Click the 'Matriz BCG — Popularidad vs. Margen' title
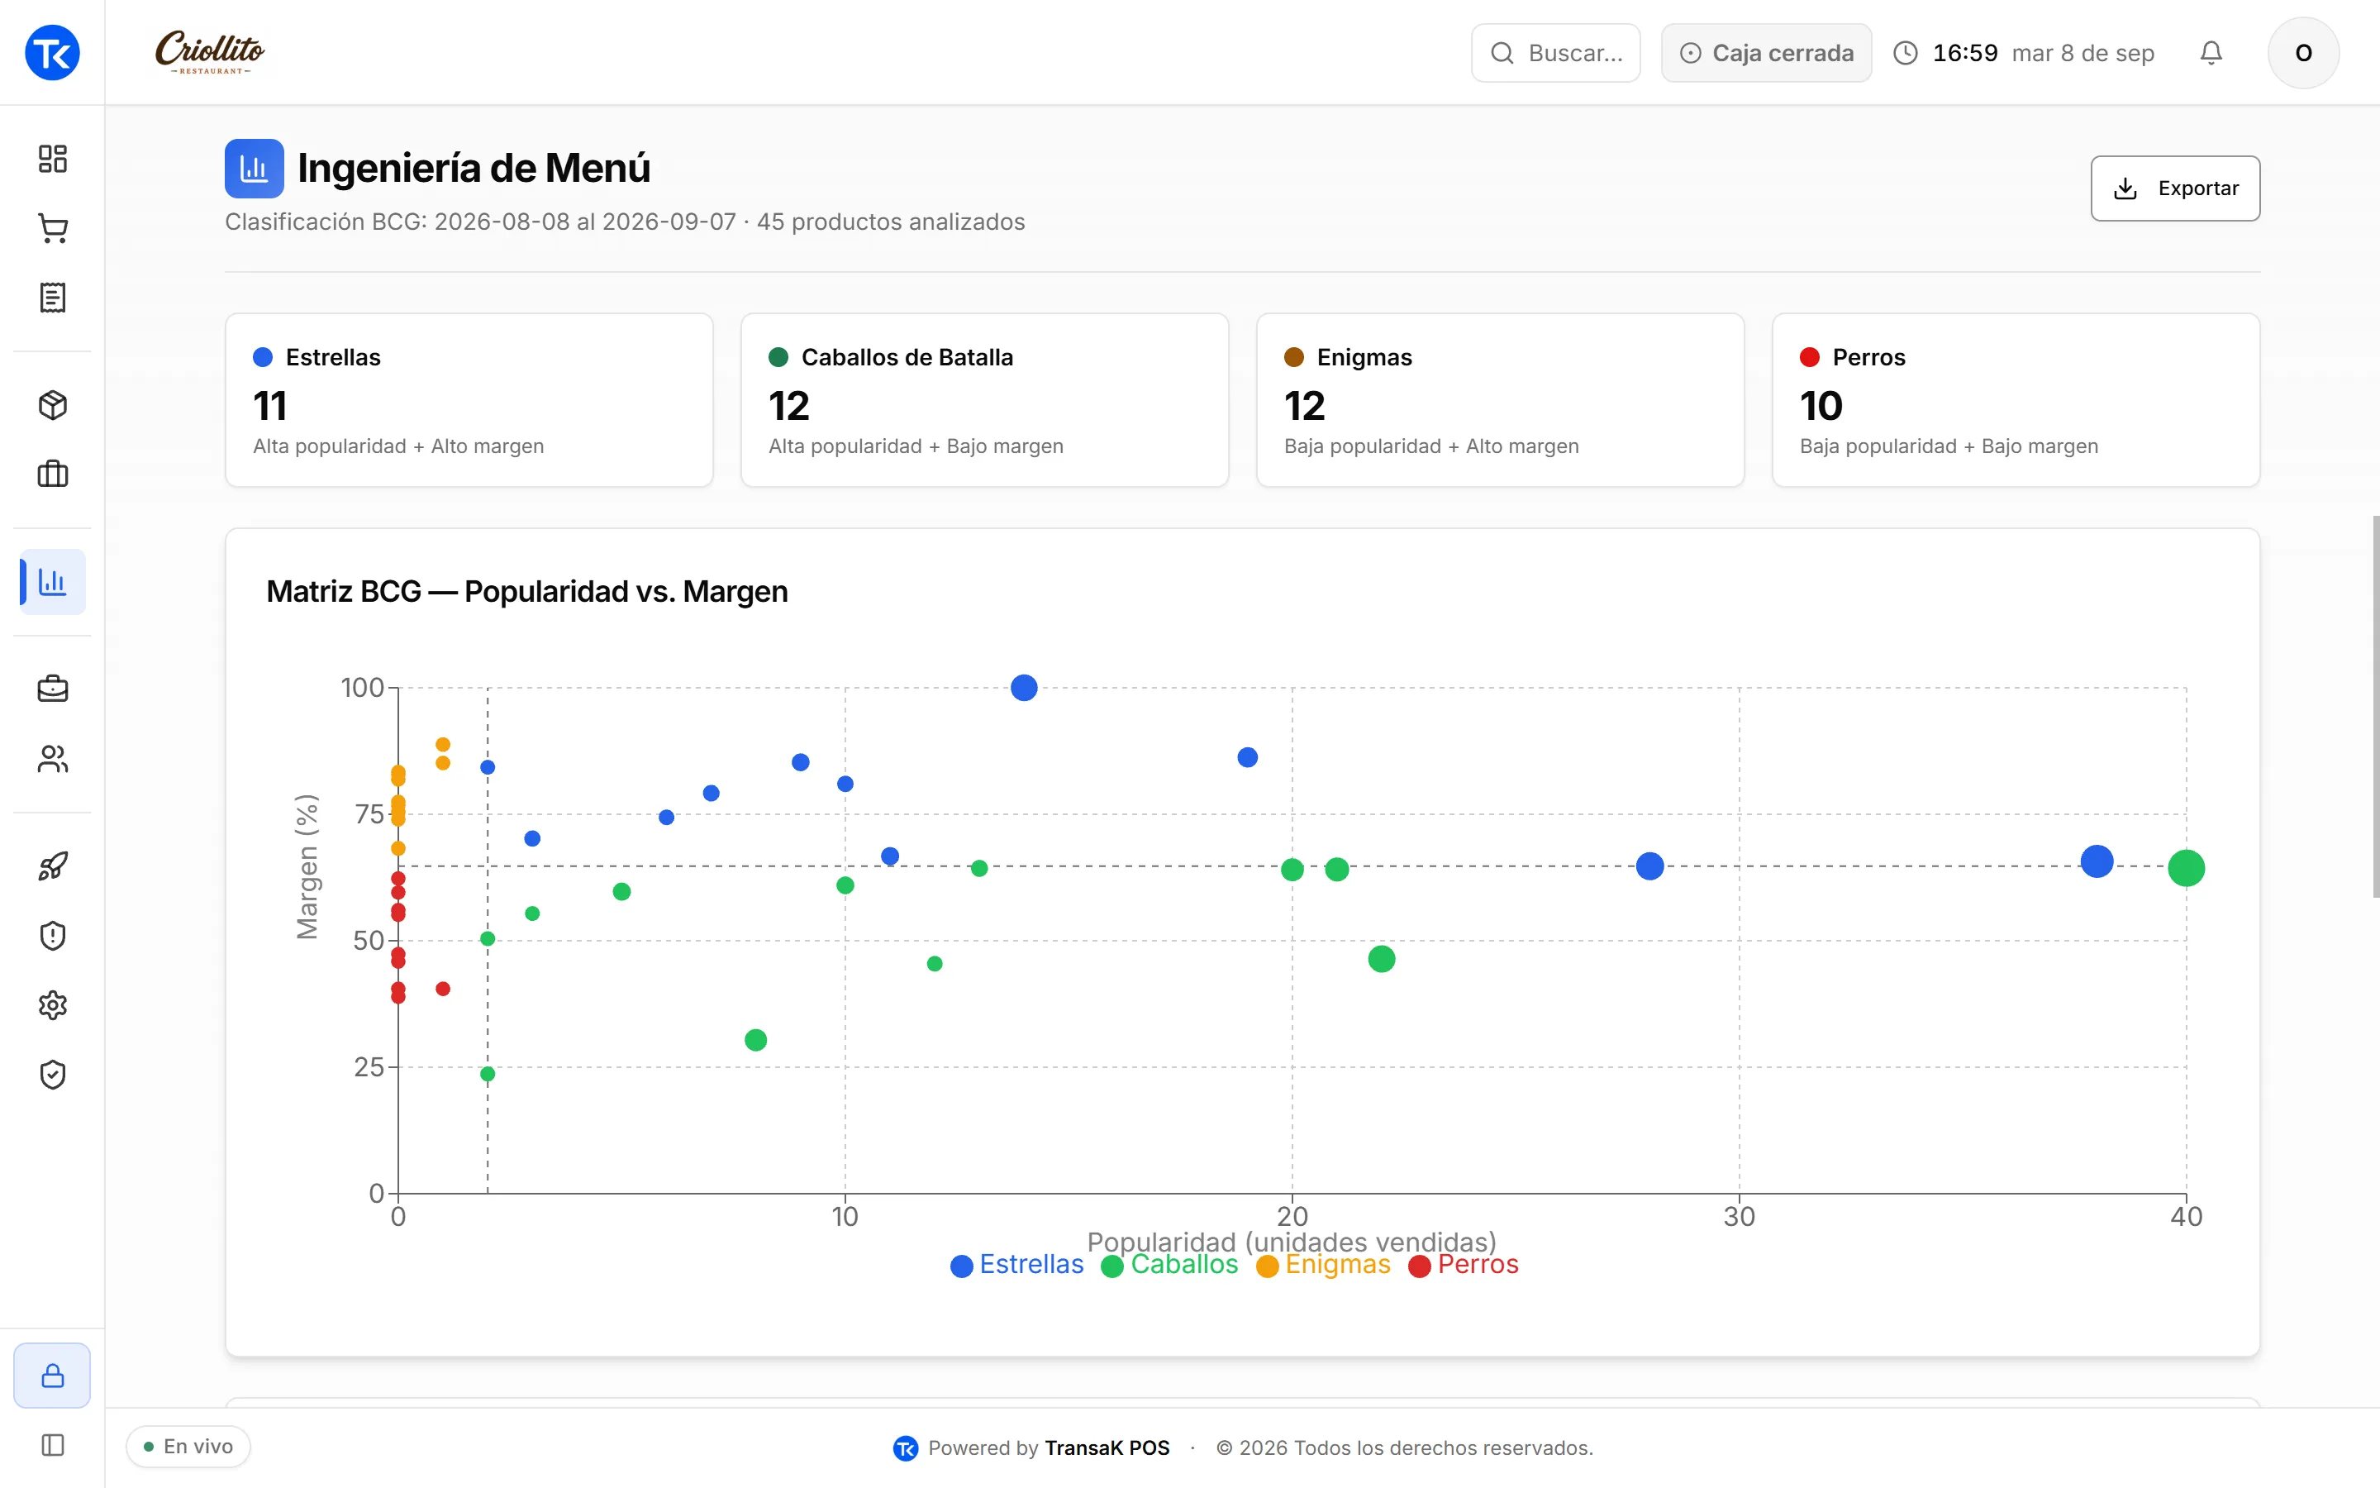2380x1488 pixels. 527,591
